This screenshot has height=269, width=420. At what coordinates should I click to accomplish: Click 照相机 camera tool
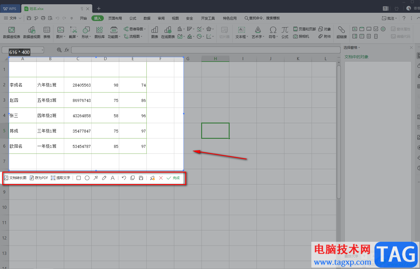(x=301, y=36)
